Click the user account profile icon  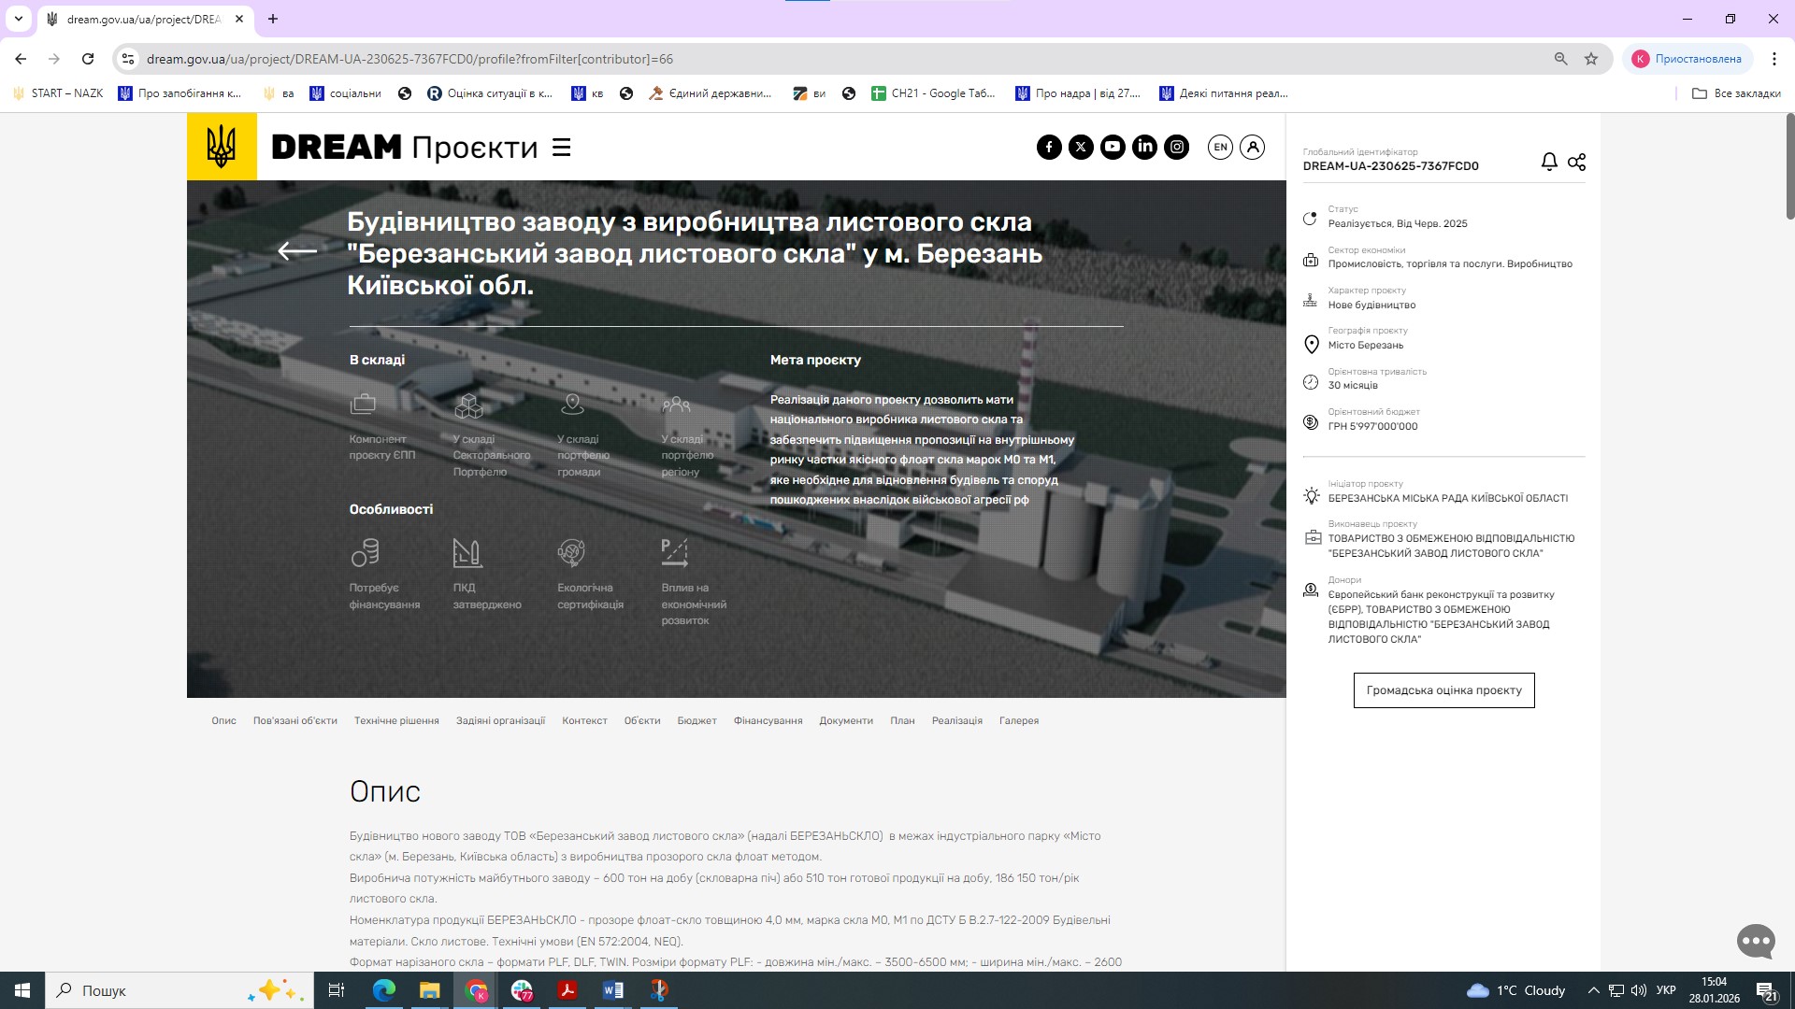(1252, 147)
